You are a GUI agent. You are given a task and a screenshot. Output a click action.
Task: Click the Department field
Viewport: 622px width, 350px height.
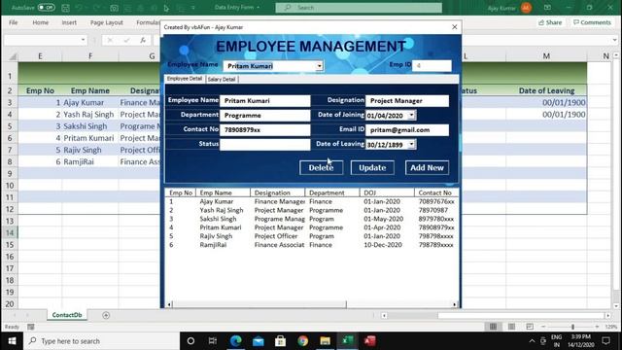coord(265,116)
